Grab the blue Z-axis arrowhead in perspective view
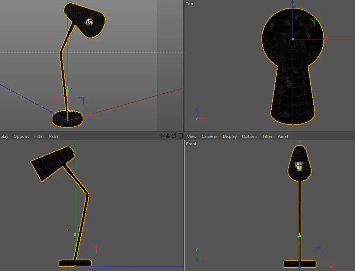This screenshot has width=355, height=271. point(52,112)
